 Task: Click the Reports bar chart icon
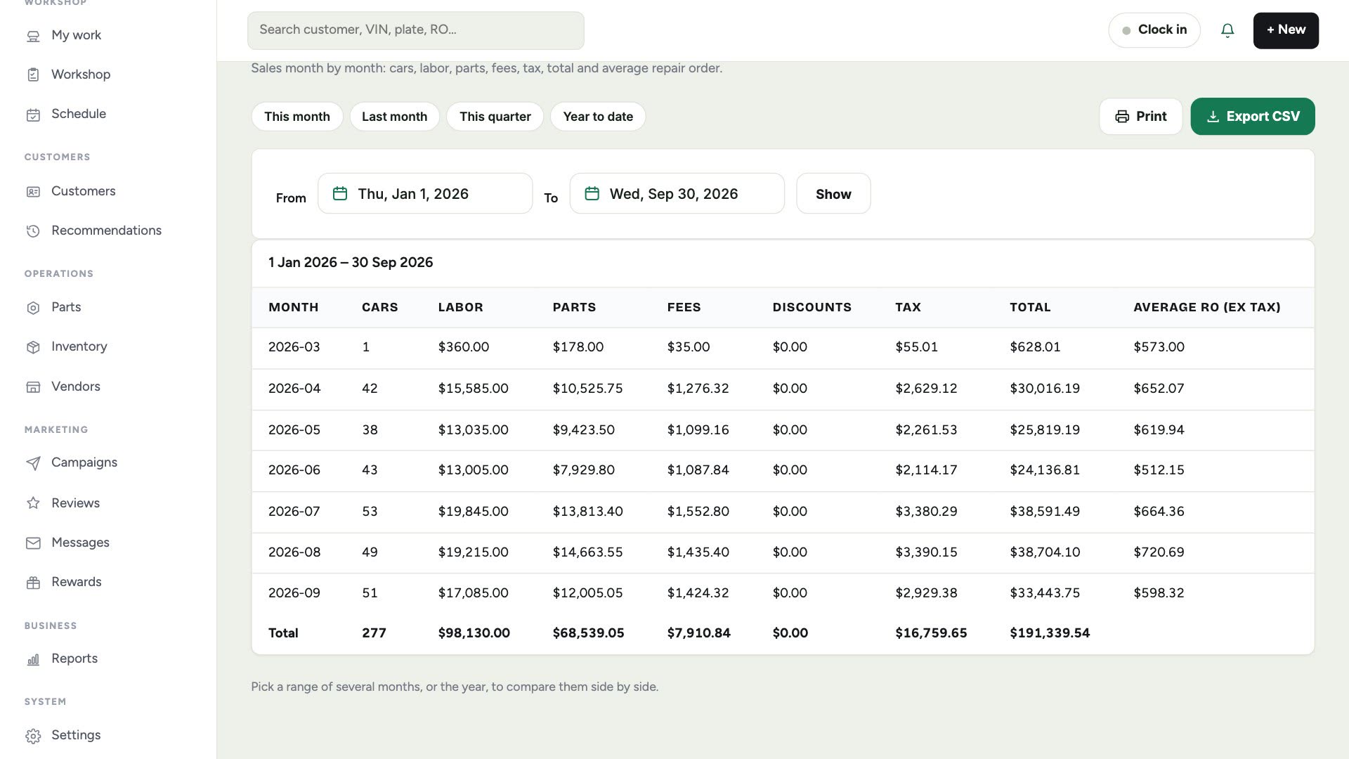coord(33,659)
